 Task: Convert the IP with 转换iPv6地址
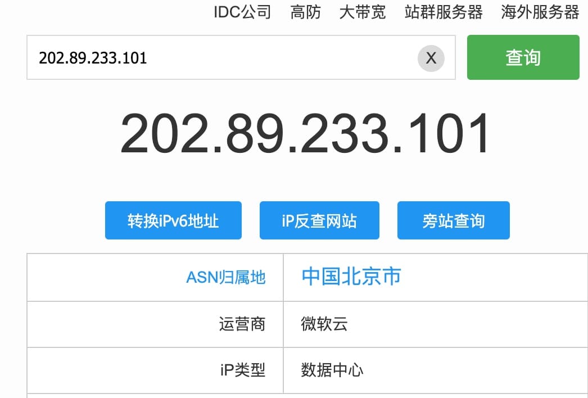tap(173, 220)
